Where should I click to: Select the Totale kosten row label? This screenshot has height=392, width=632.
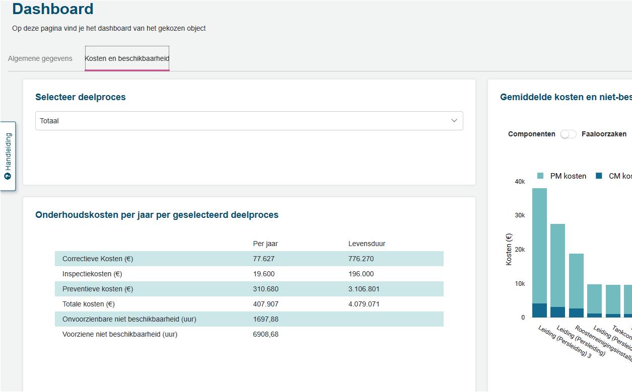click(x=89, y=304)
